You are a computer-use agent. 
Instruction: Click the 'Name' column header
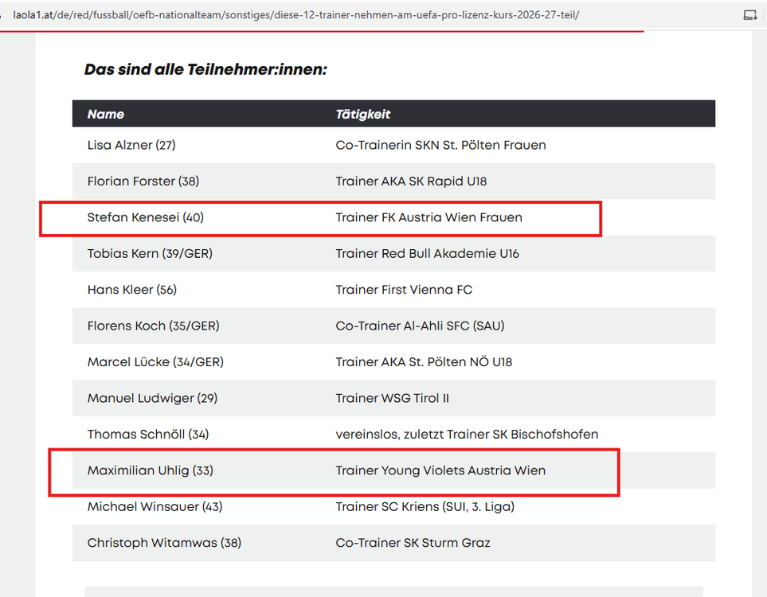click(106, 114)
